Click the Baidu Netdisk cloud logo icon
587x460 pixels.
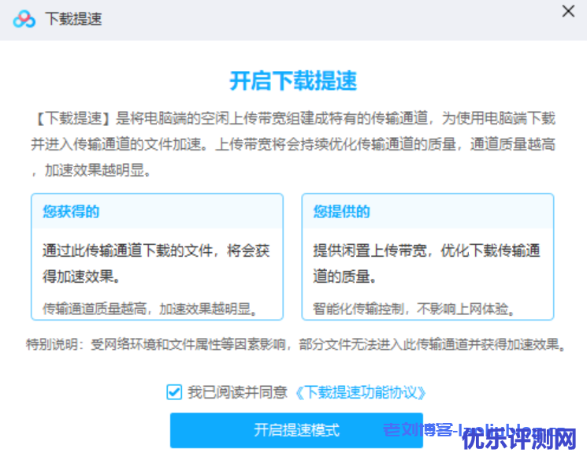(x=24, y=19)
